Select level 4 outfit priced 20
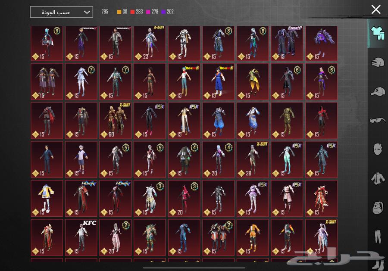 [x=219, y=159]
